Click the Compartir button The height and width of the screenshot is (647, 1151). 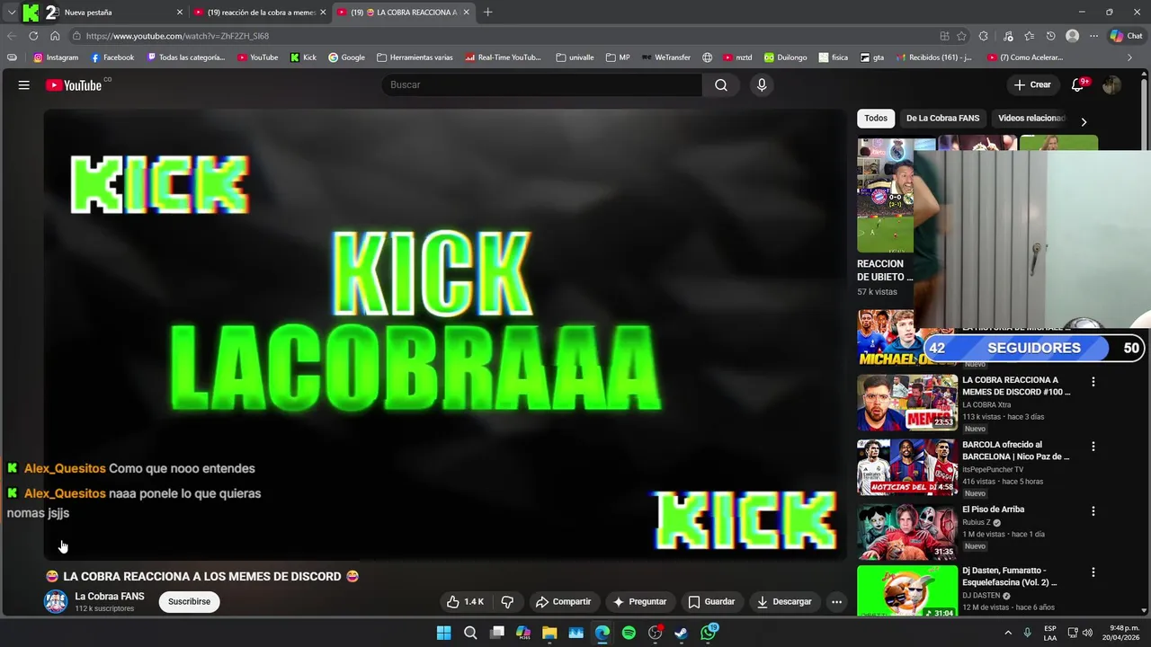[x=563, y=602]
